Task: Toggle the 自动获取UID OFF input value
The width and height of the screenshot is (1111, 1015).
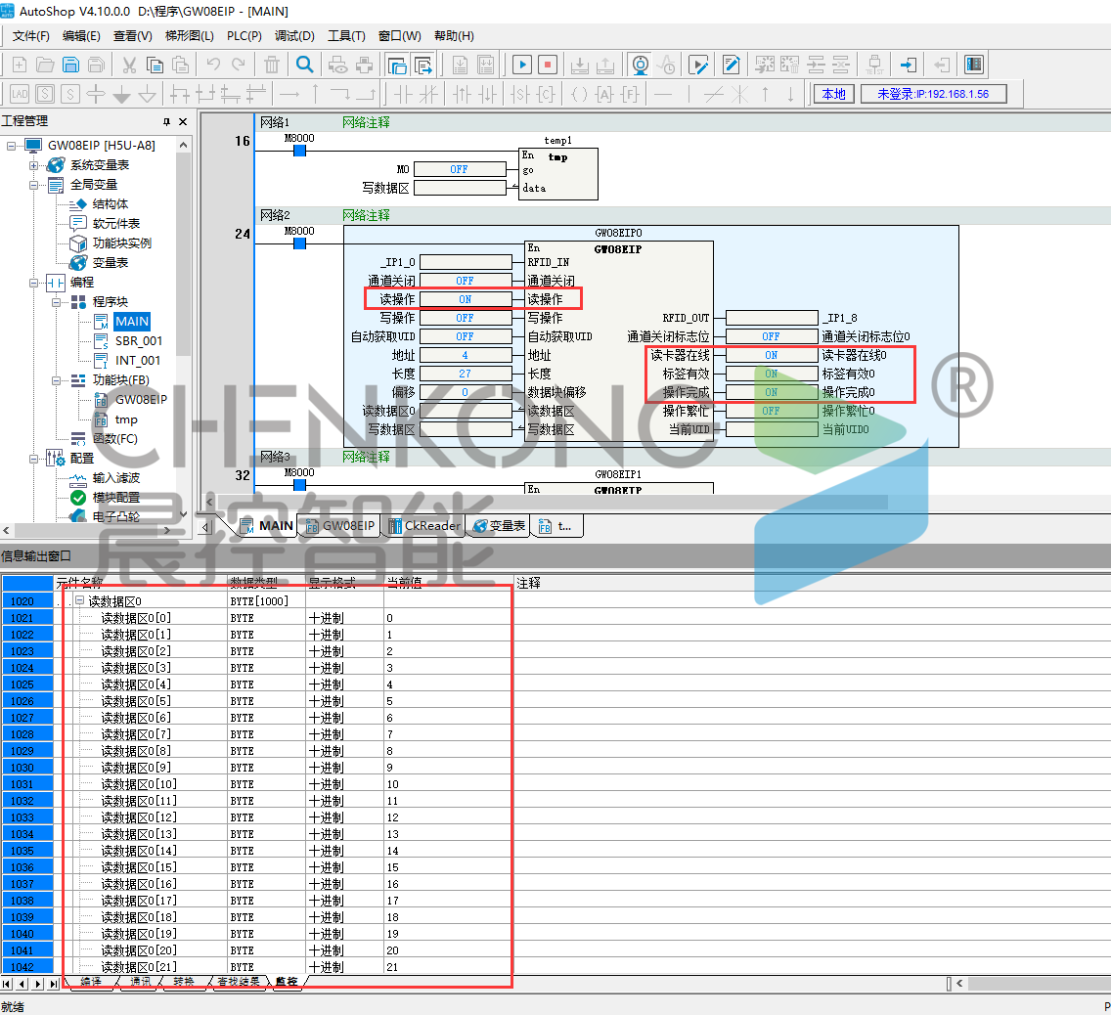Action: 465,336
